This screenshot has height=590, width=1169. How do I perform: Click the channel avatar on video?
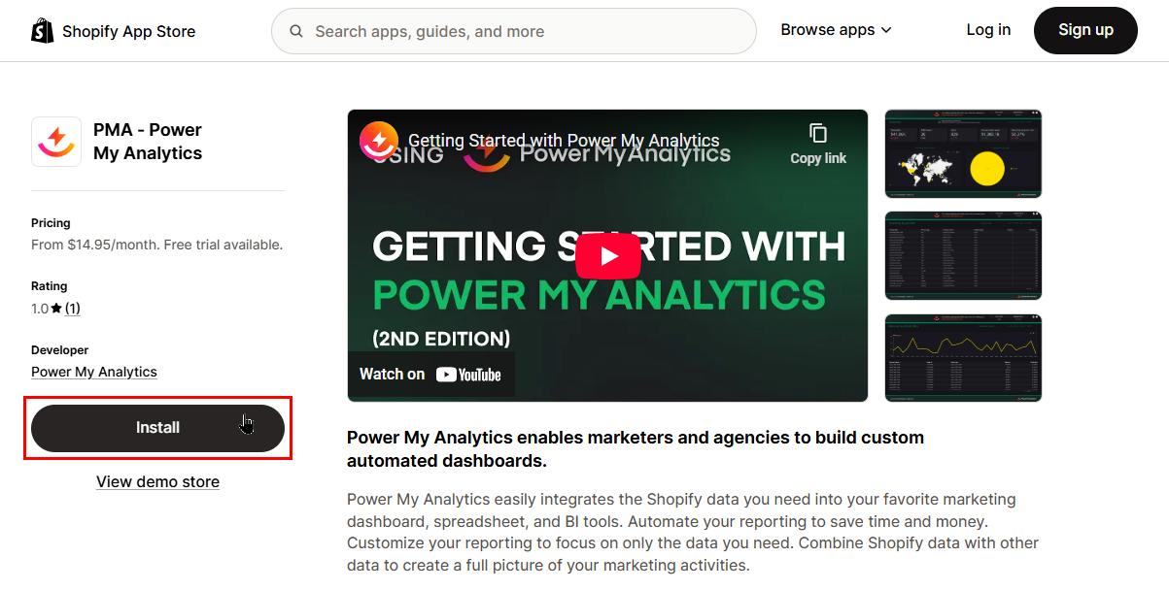379,141
